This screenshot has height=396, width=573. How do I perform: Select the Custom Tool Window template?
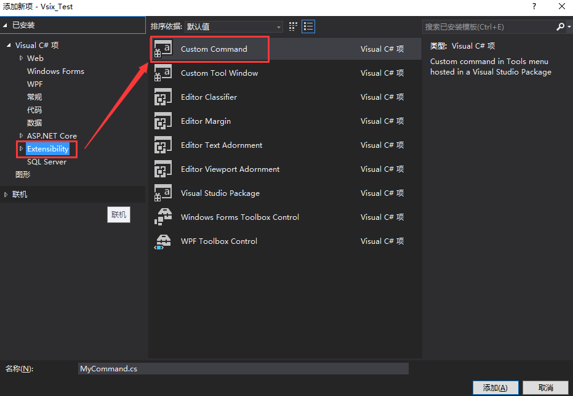tap(286, 73)
